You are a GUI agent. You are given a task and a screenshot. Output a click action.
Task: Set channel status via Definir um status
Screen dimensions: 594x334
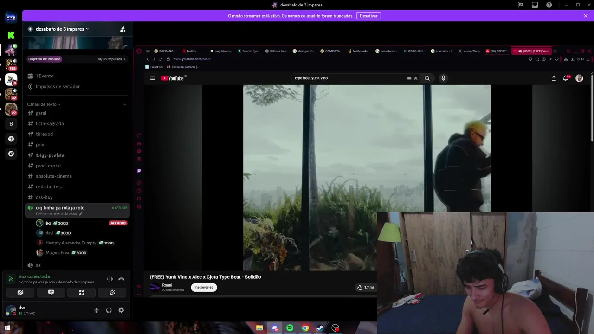click(59, 214)
